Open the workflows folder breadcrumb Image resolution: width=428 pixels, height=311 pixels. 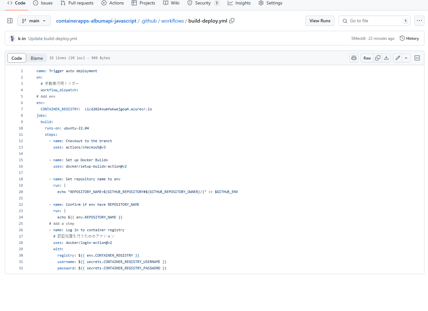(x=172, y=21)
